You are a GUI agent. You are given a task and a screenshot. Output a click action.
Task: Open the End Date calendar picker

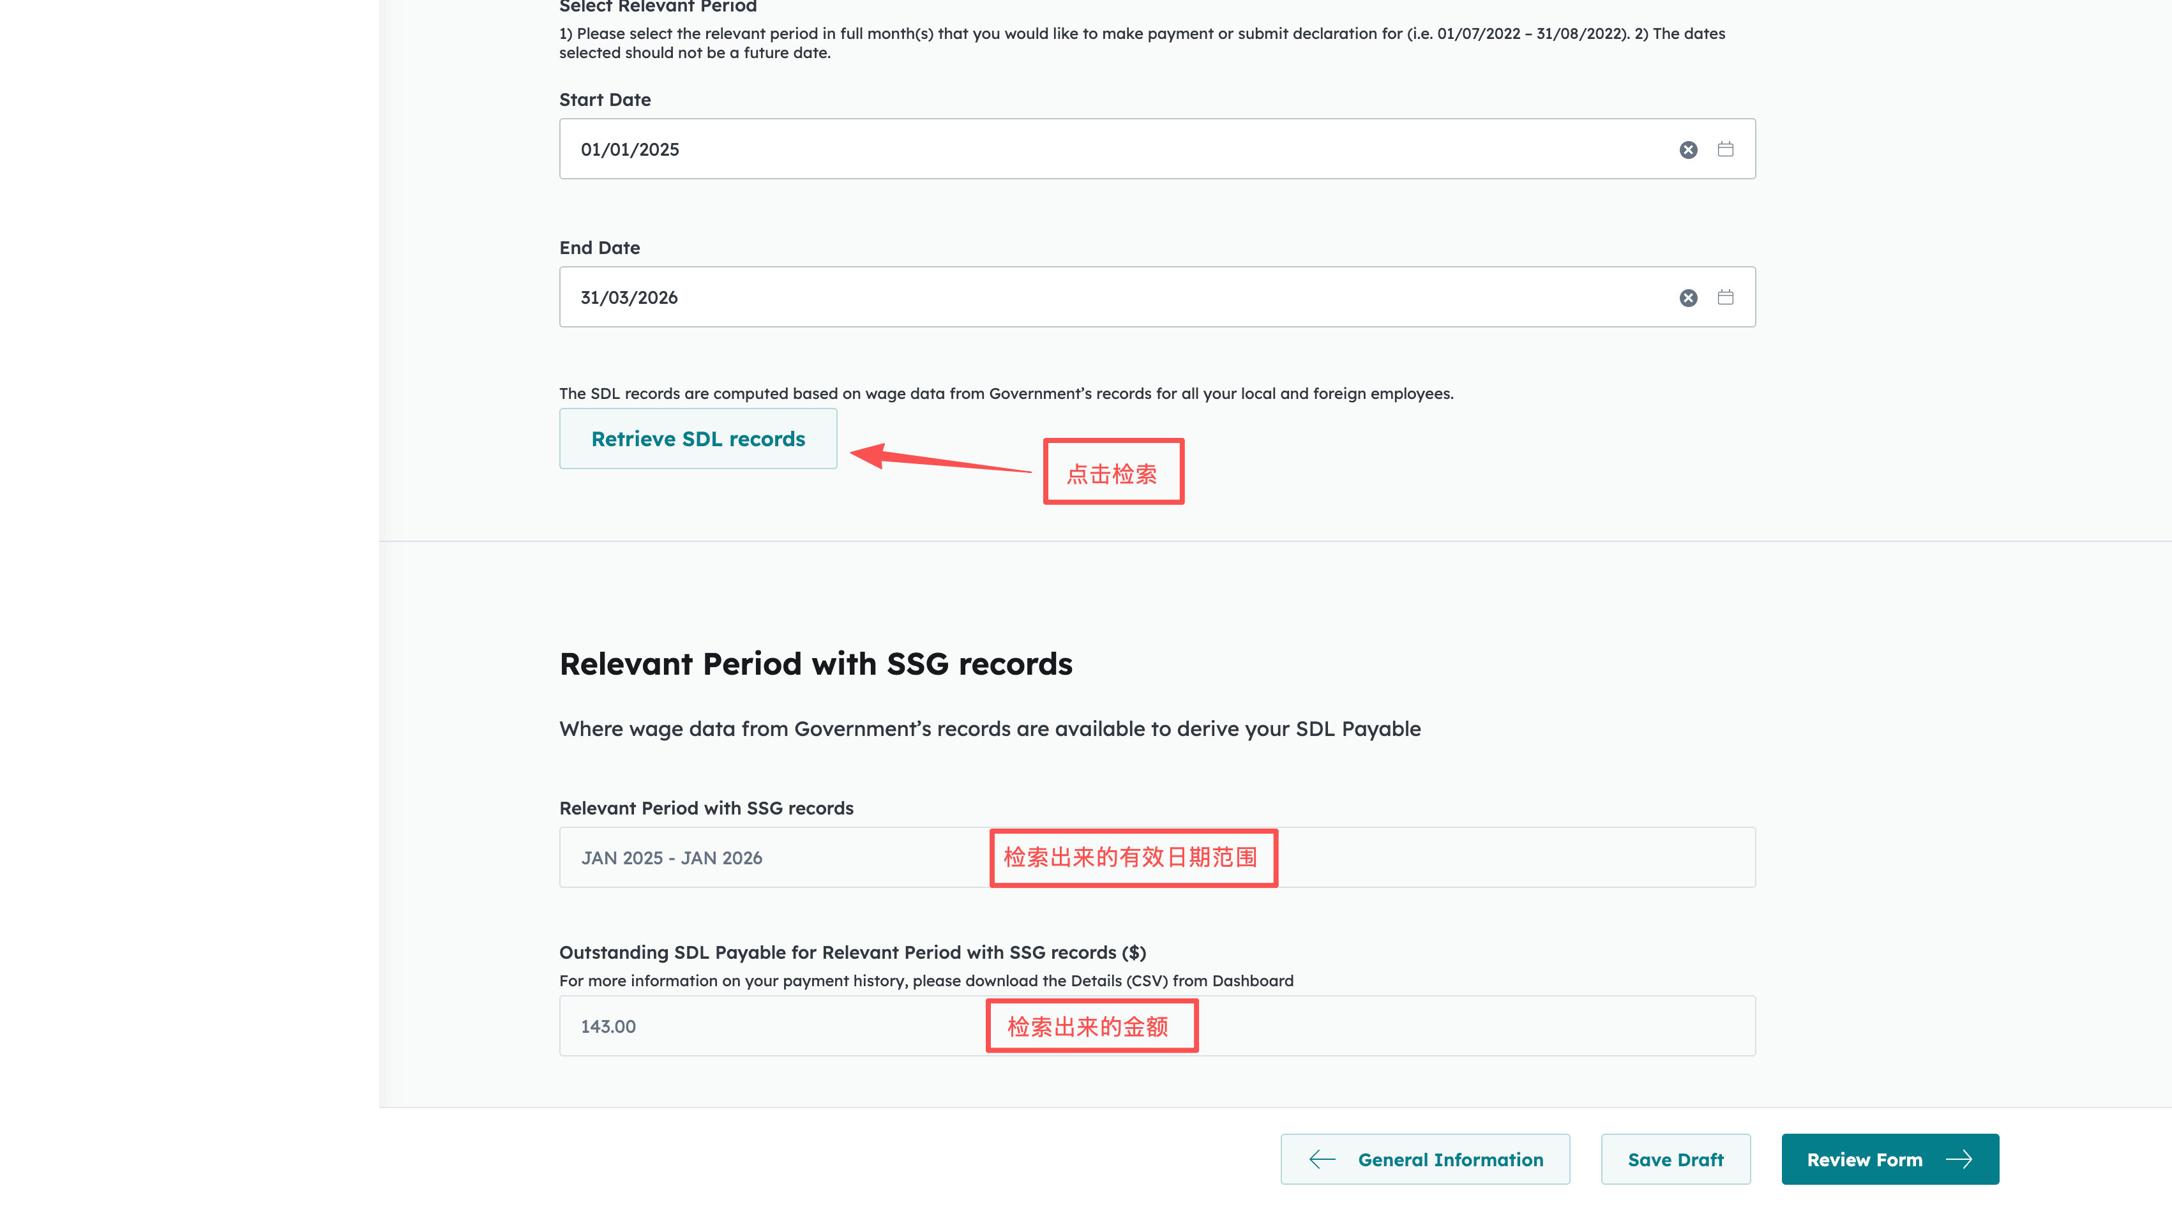click(1725, 297)
